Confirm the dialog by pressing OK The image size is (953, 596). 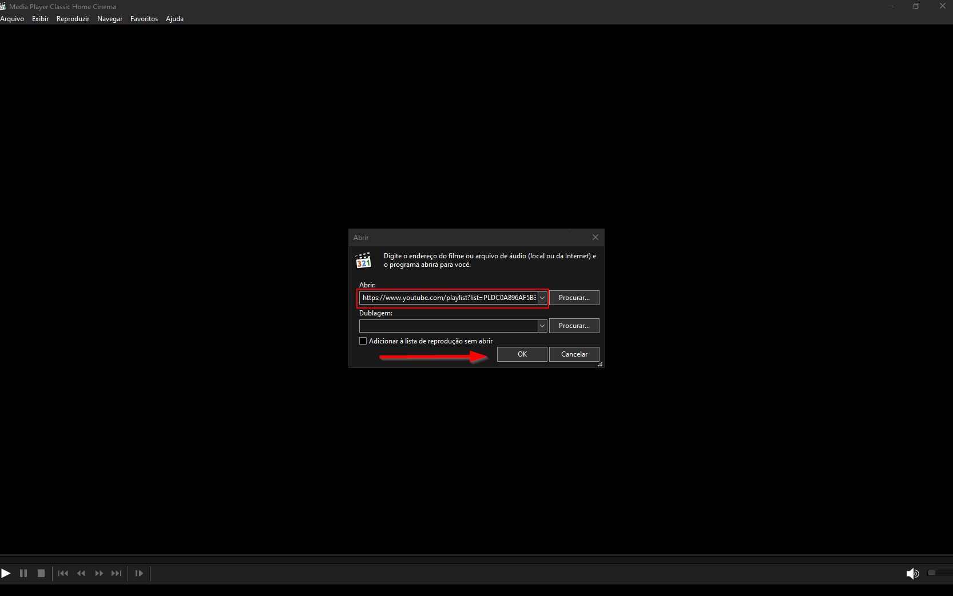tap(521, 354)
